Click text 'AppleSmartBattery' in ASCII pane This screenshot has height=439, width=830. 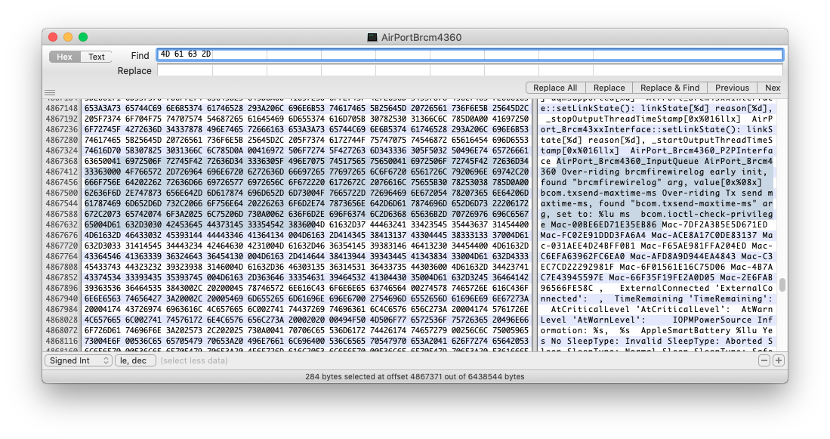(x=686, y=330)
